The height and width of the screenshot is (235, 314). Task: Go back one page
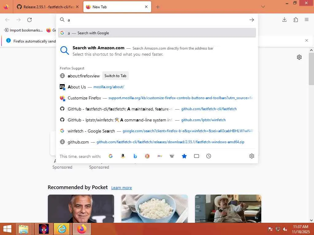click(7, 20)
